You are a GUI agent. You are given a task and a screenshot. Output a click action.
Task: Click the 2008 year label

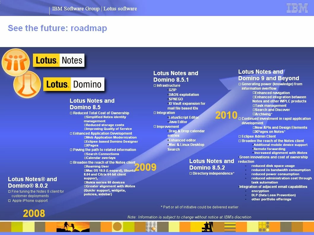click(34, 213)
